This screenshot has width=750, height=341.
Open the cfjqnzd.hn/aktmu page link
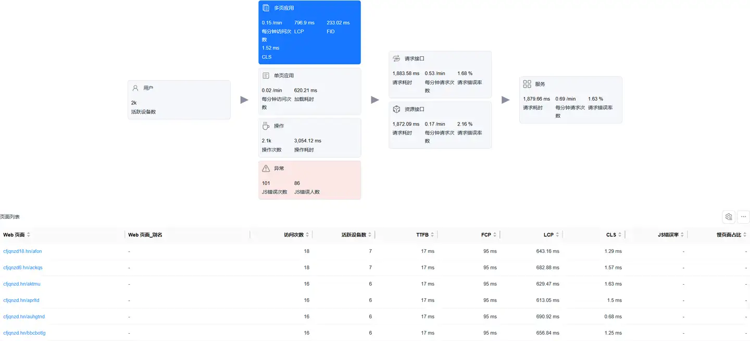[21, 284]
